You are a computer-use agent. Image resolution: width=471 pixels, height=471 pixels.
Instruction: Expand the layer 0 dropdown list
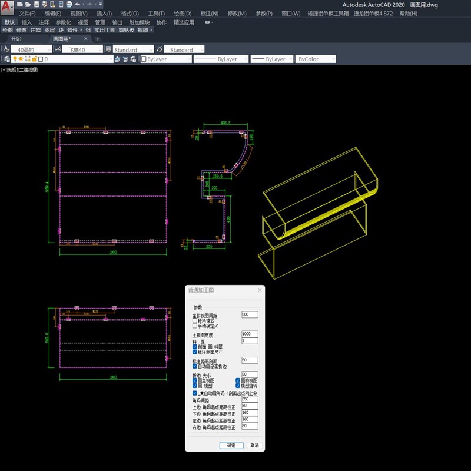click(x=111, y=59)
